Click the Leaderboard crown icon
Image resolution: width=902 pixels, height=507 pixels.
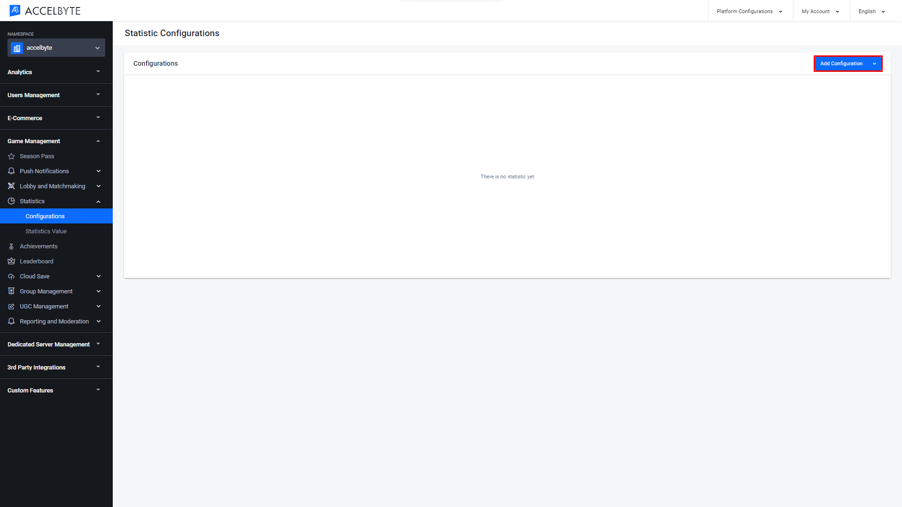tap(11, 261)
